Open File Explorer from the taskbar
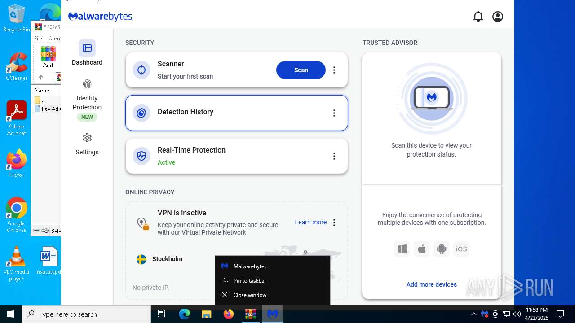575x323 pixels. (206, 314)
